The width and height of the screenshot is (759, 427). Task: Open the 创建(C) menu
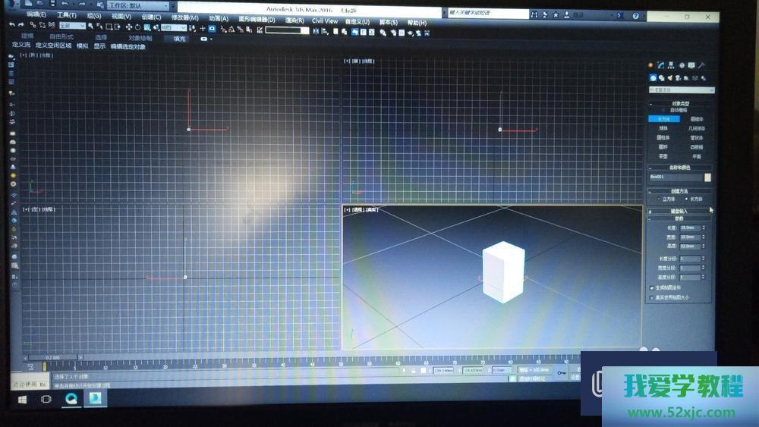pos(152,17)
